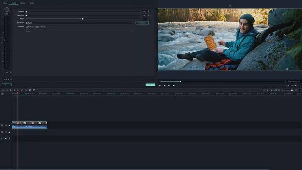302x170 pixels.
Task: Switch to the Video tab
Action: click(x=5, y=3)
